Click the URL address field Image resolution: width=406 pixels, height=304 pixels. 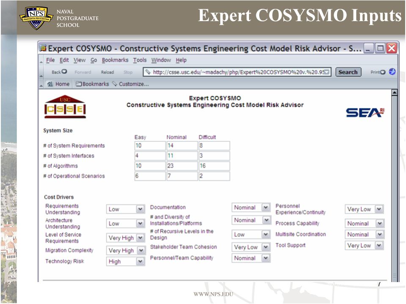pyautogui.click(x=237, y=72)
